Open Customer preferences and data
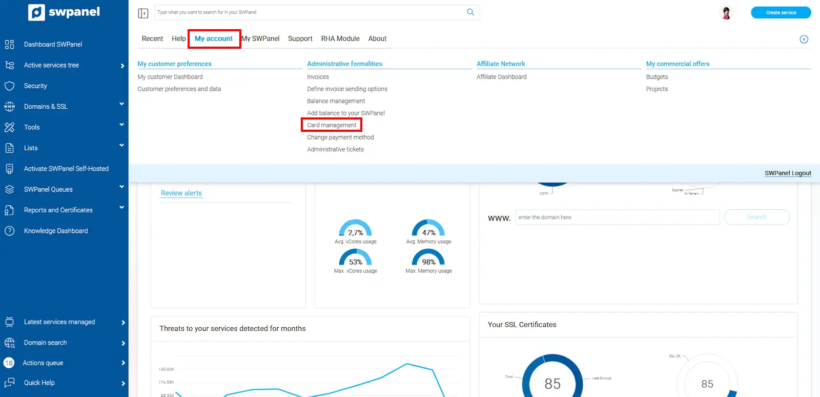This screenshot has width=820, height=397. (179, 89)
